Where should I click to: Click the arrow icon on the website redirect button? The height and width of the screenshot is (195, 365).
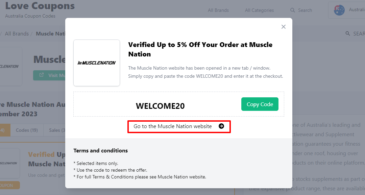click(221, 126)
